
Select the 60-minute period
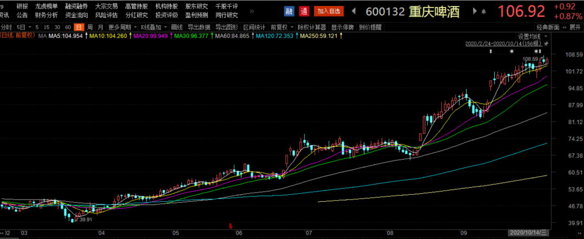(68, 27)
